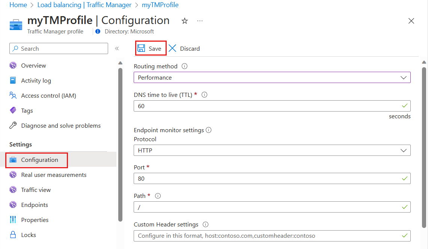Click the Endpoints globe icon
The height and width of the screenshot is (249, 428).
[x=13, y=205]
